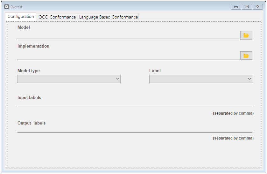This screenshot has width=267, height=174.
Task: Open the Label combo box field
Action: [x=201, y=79]
